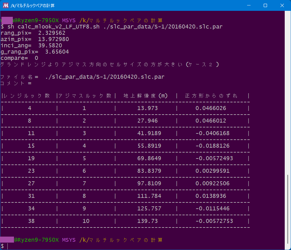Screen dimensions: 291x250
Task: Click the rang_pix value 2.329562
Action: click(52, 33)
